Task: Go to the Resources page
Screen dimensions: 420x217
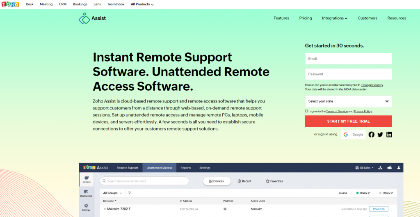Action: coord(397,18)
